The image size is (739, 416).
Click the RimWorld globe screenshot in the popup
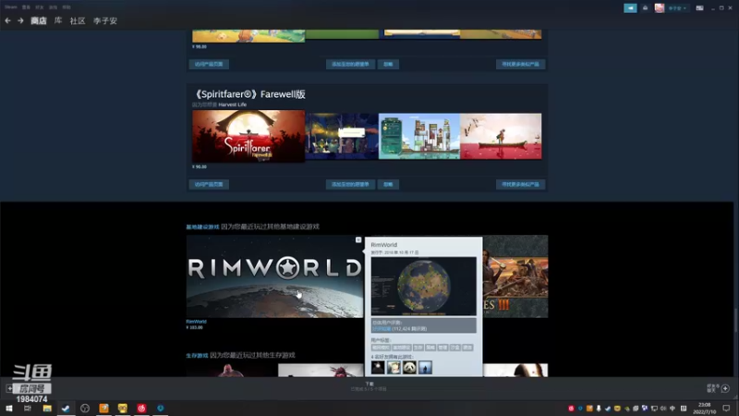pos(424,287)
